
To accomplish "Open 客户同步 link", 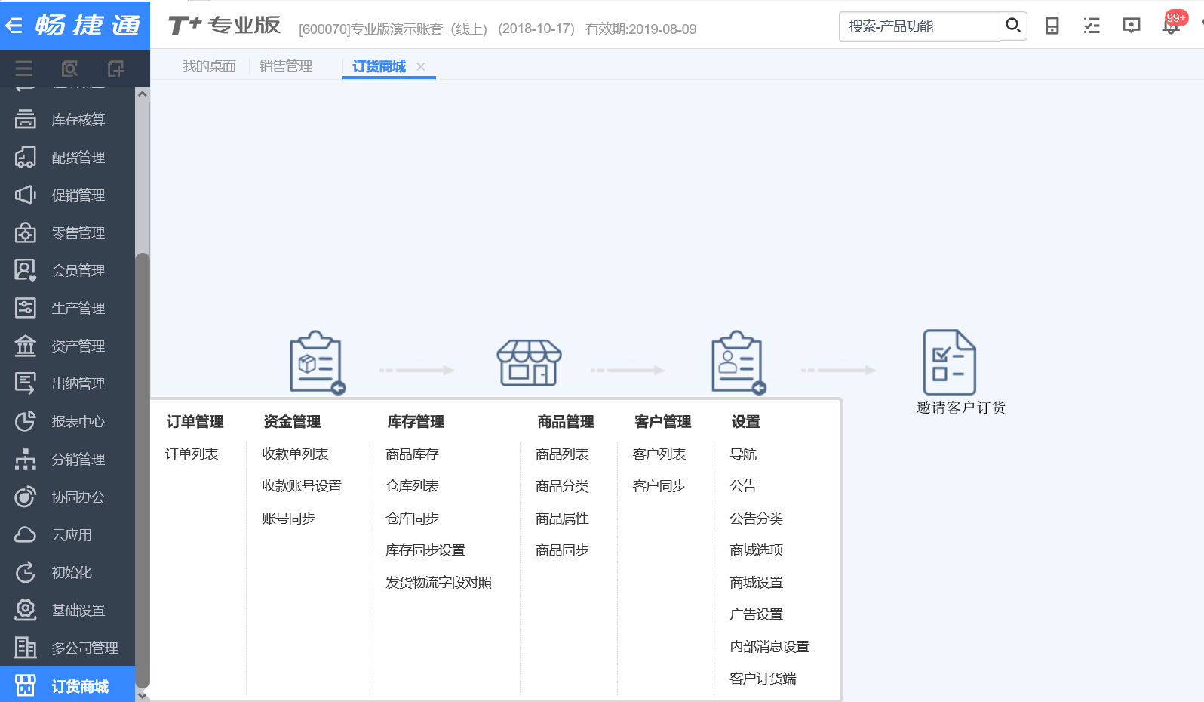I will 659,486.
